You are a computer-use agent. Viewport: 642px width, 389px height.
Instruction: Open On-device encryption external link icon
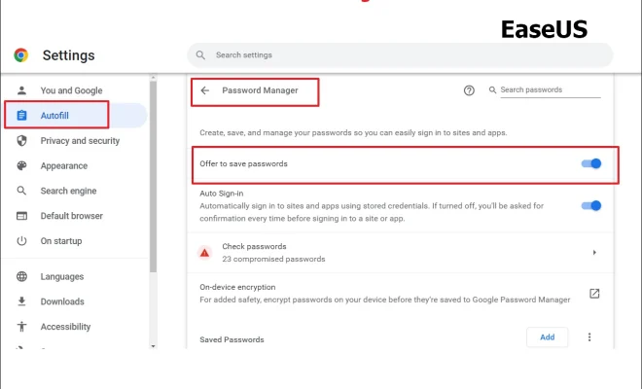(x=594, y=293)
